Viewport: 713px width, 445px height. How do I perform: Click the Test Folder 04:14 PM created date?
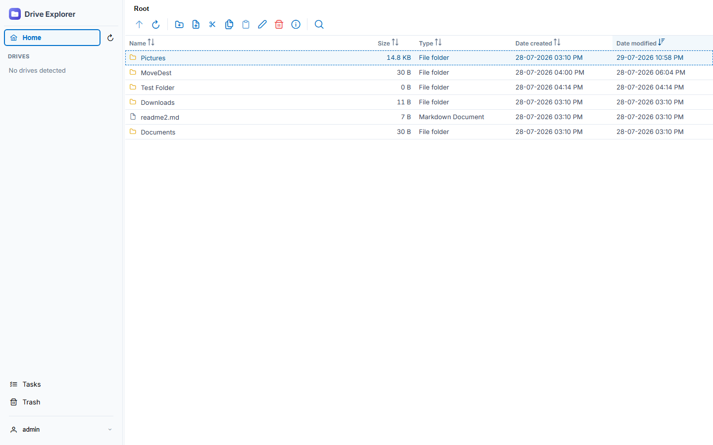549,87
